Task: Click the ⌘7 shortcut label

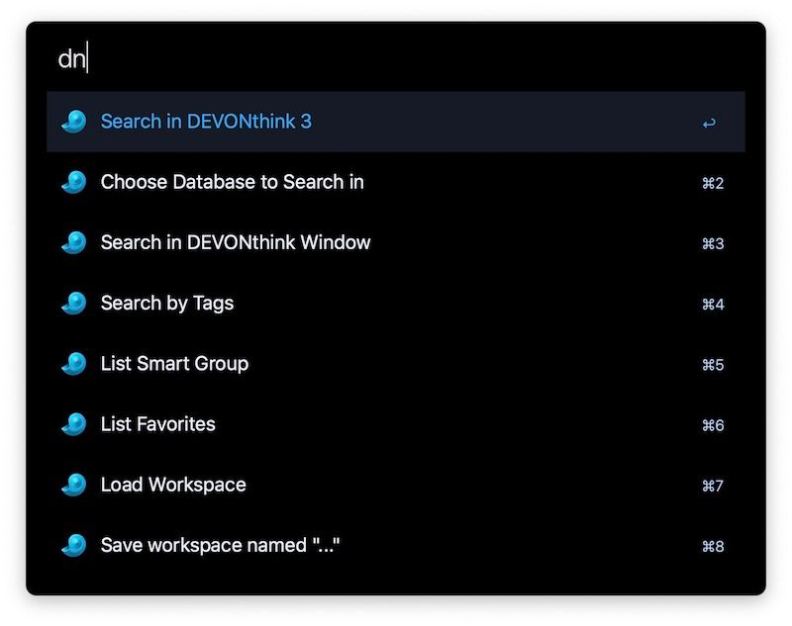Action: coord(713,486)
